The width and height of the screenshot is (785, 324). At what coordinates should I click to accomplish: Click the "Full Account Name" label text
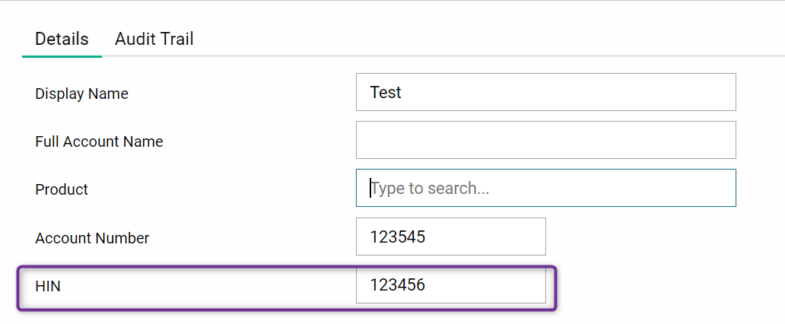(99, 141)
